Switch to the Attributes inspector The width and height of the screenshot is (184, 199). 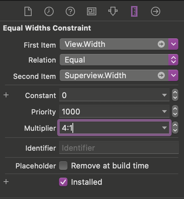tap(113, 11)
